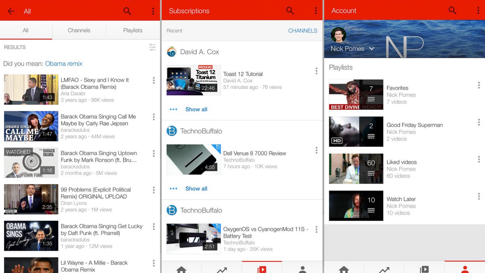This screenshot has width=485, height=273.
Task: Open the David A. Cox channel name
Action: tap(200, 52)
